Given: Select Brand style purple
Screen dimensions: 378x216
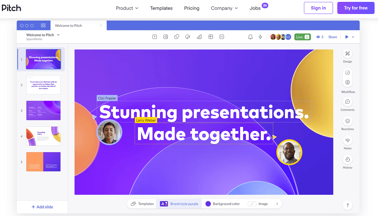Looking at the screenshot, I should point(179,204).
